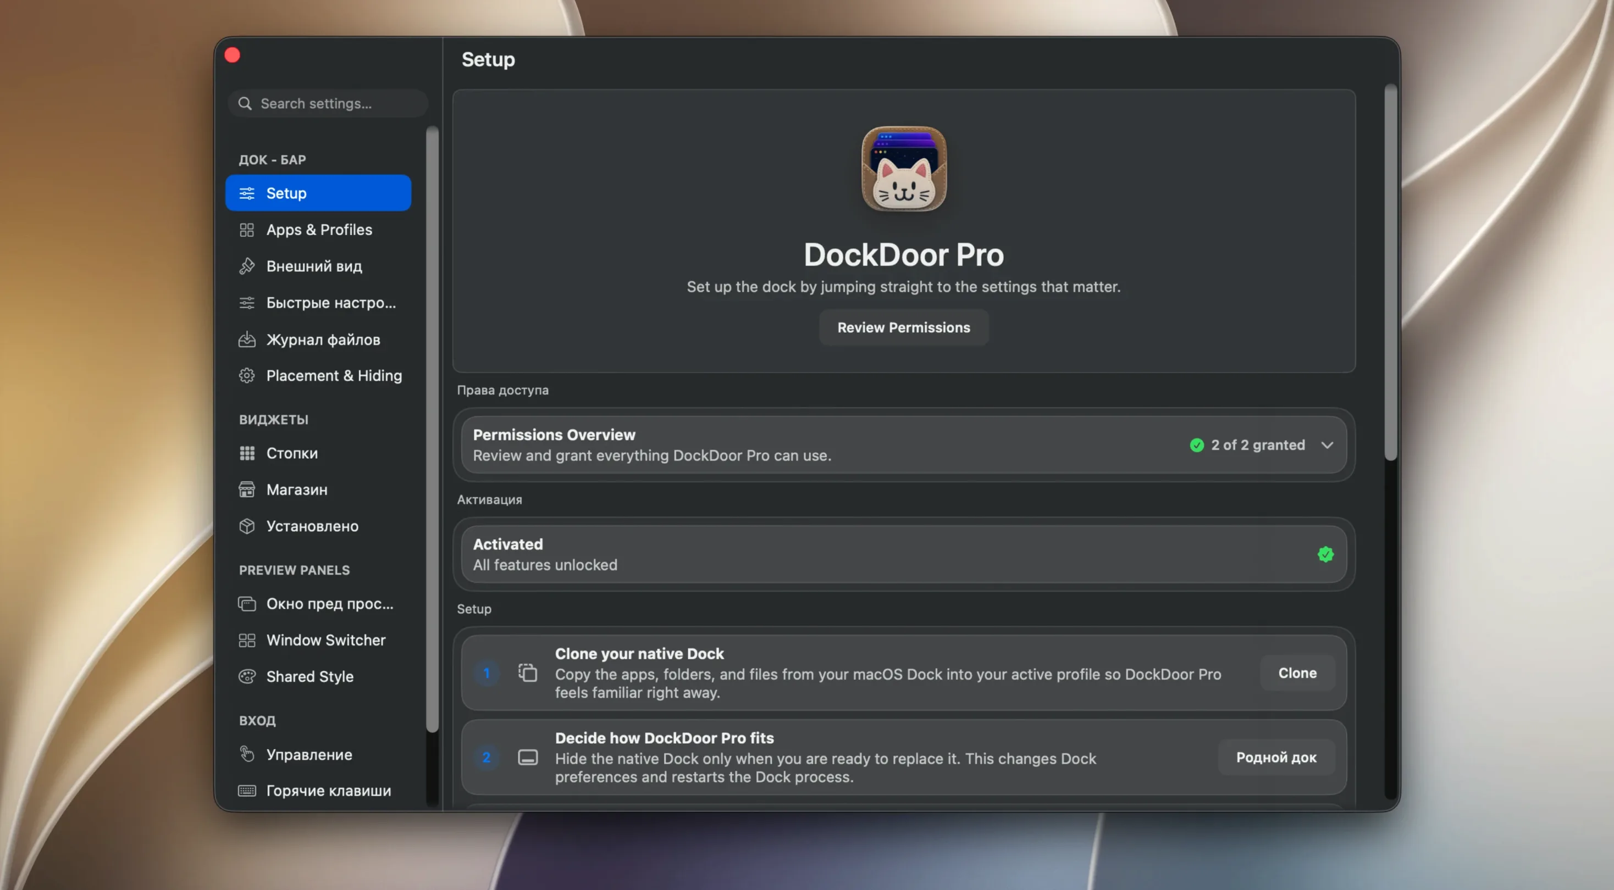Click the Apps & Profiles grid icon
The width and height of the screenshot is (1614, 890).
click(247, 230)
